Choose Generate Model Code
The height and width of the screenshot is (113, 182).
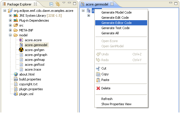pos(121,12)
